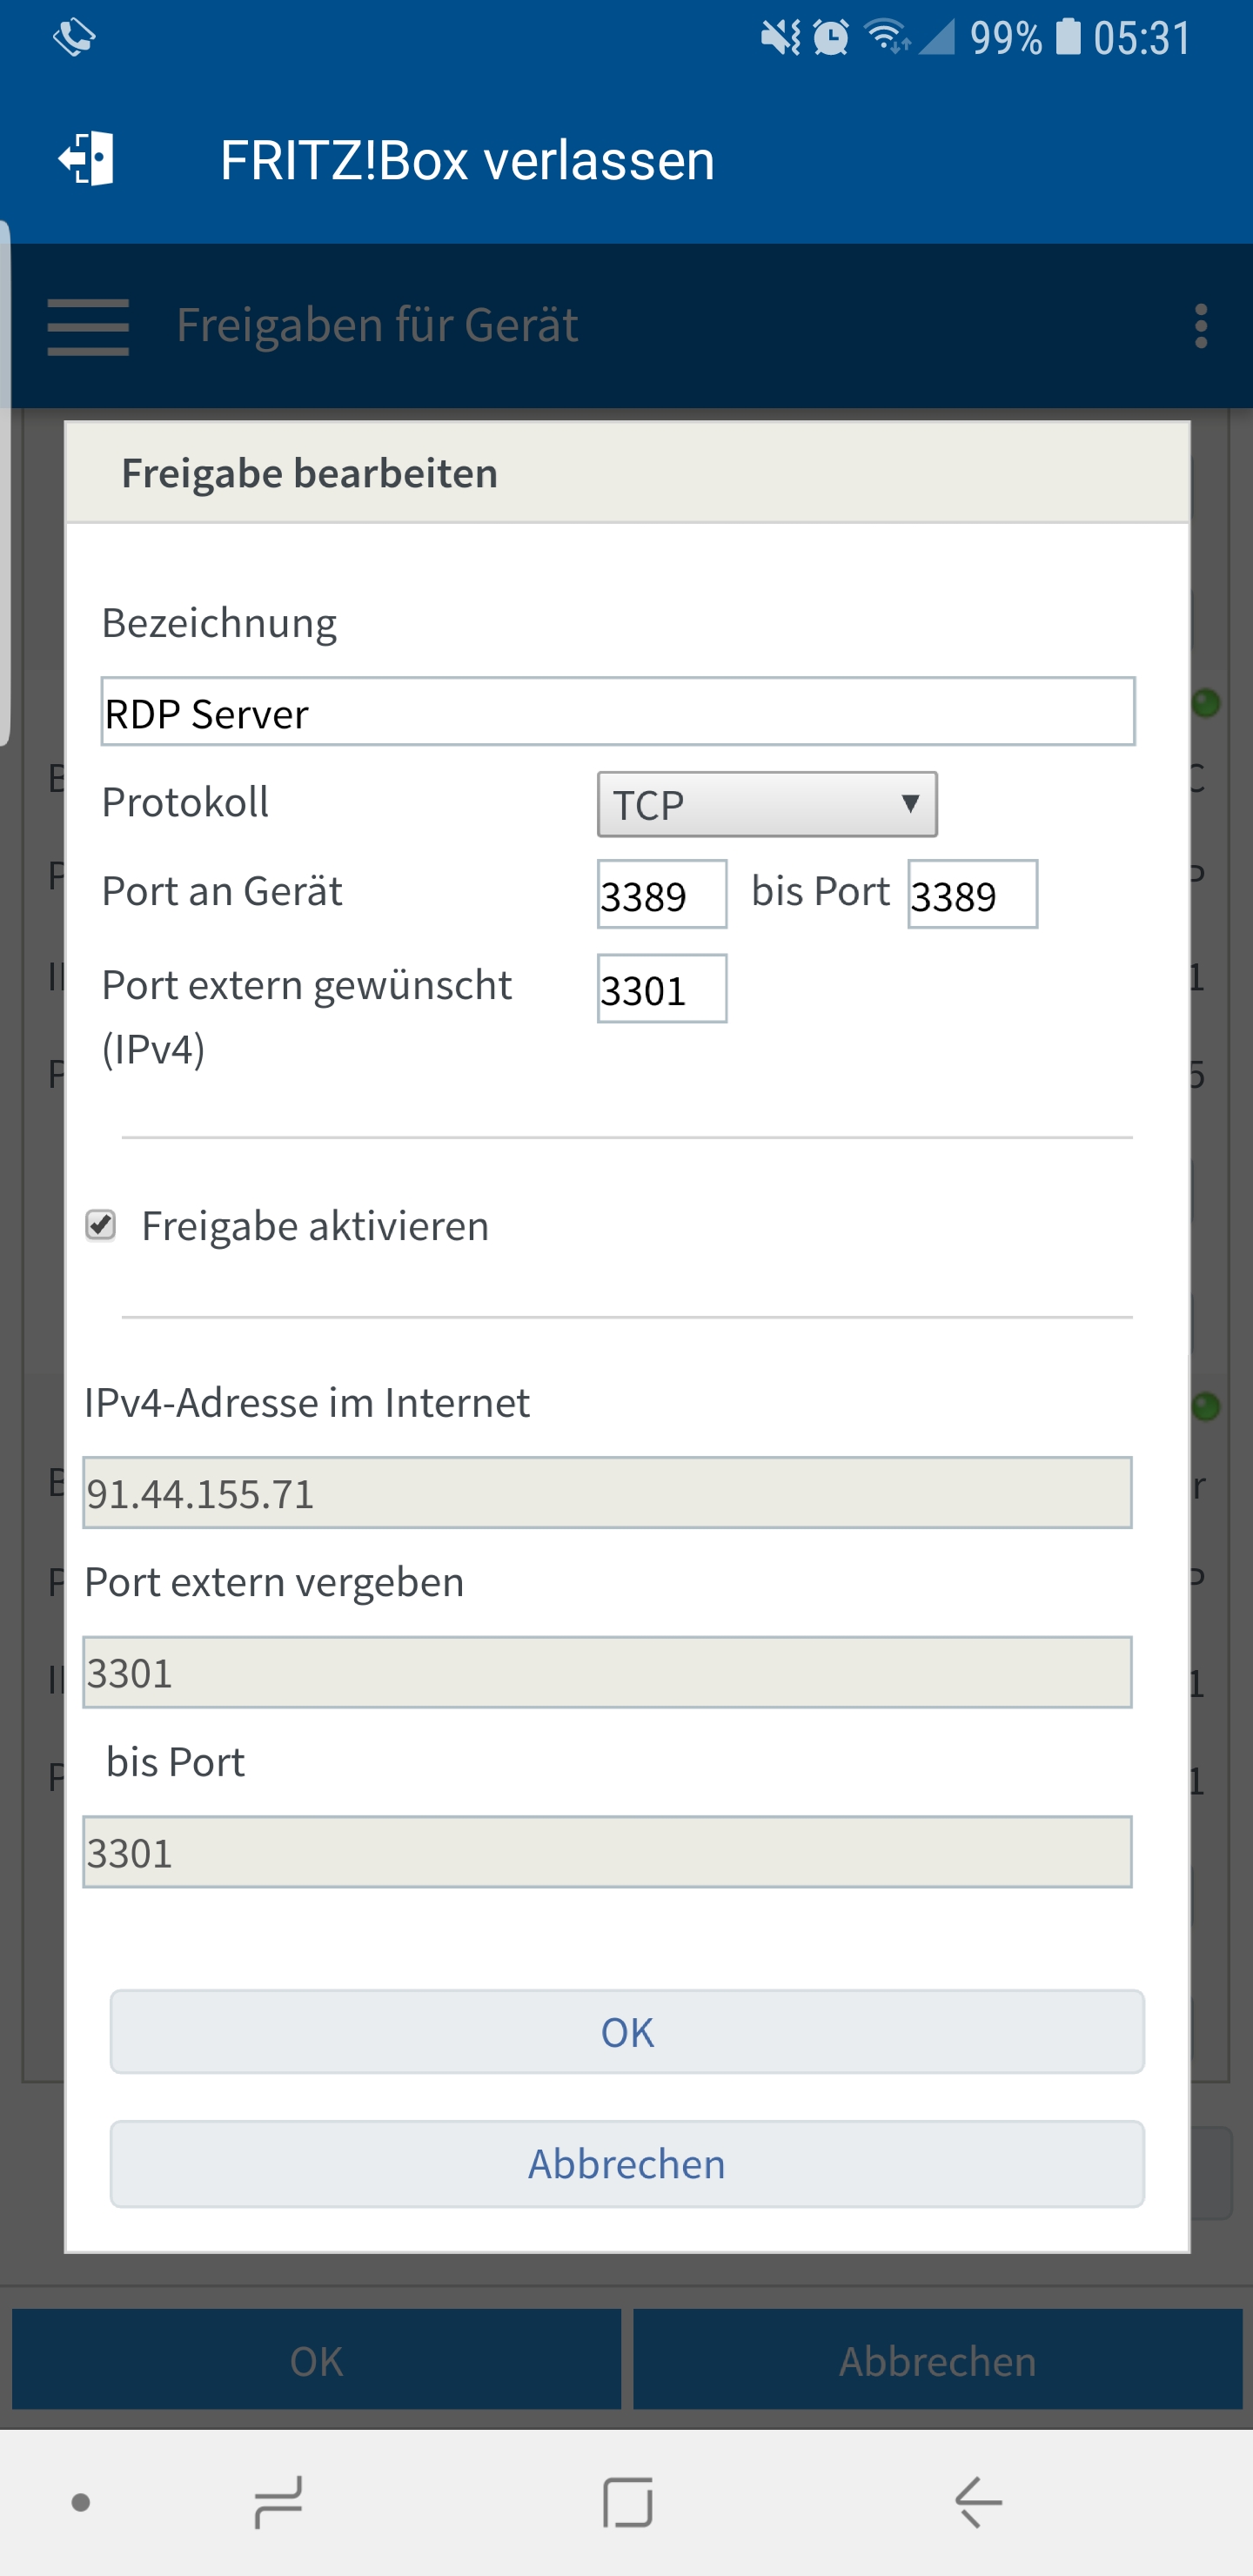
Task: Tap the FRITZ!Box verlassen title text
Action: [467, 160]
